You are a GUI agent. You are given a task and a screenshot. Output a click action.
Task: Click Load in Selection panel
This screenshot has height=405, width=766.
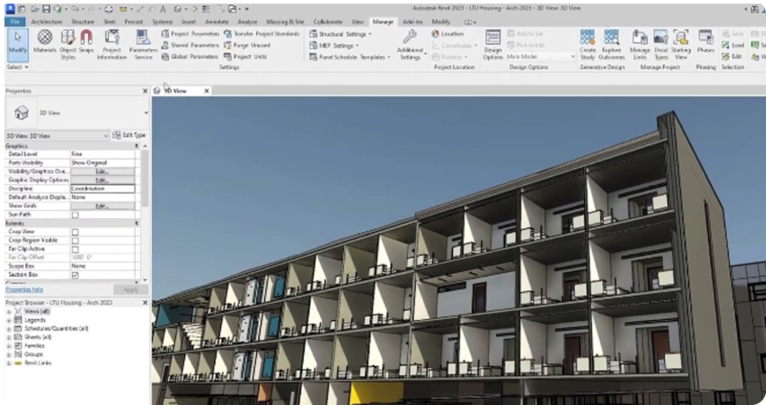[733, 45]
